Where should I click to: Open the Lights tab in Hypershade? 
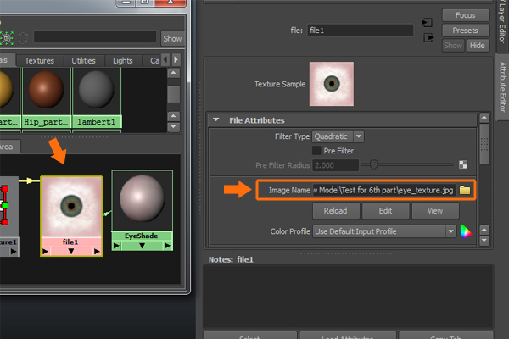click(122, 60)
